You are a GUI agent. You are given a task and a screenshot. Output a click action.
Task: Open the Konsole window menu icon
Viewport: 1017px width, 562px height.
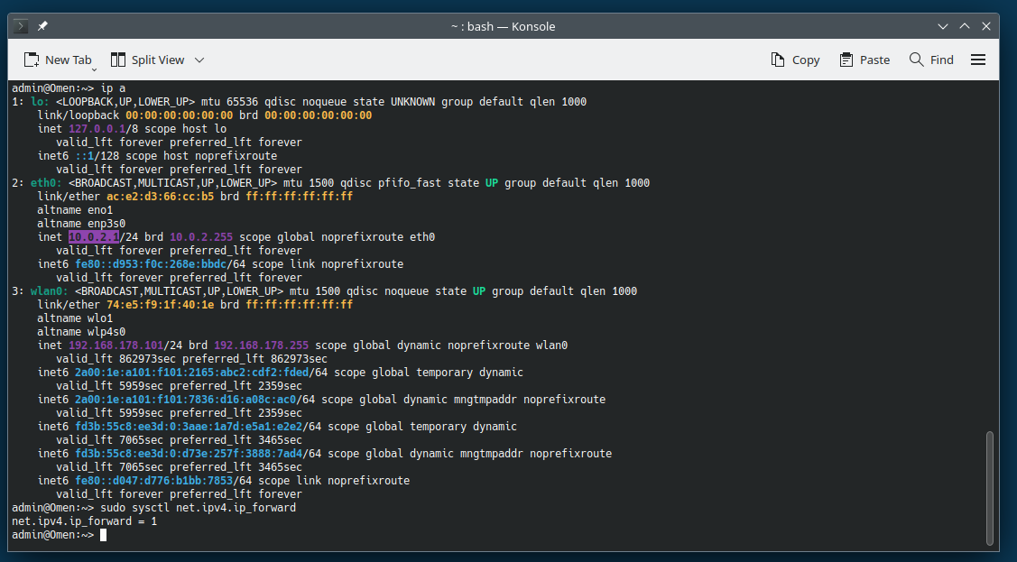(x=22, y=26)
